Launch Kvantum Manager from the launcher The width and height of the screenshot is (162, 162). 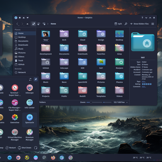pos(30,135)
